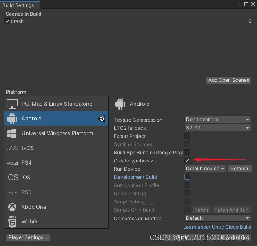257x246 pixels.
Task: Open the Run Device dropdown
Action: pyautogui.click(x=205, y=169)
